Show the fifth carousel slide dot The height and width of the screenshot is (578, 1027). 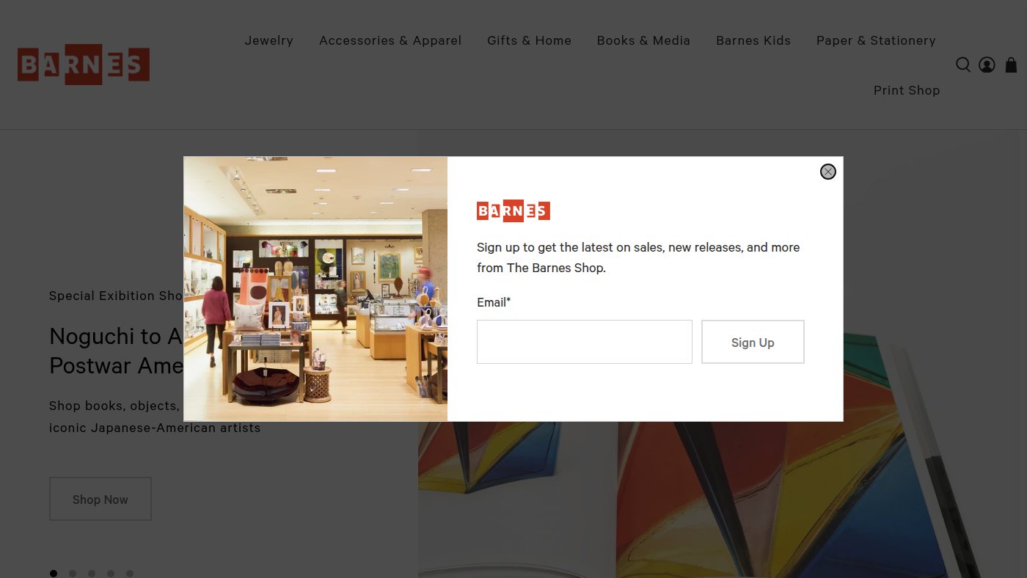tap(130, 574)
